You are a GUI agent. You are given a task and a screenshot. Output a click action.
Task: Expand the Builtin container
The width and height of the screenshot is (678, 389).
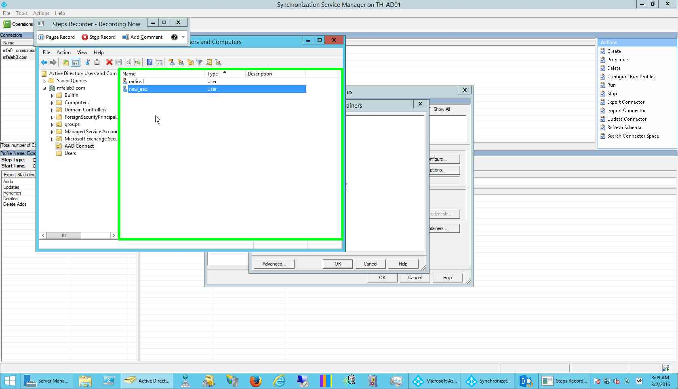(52, 96)
